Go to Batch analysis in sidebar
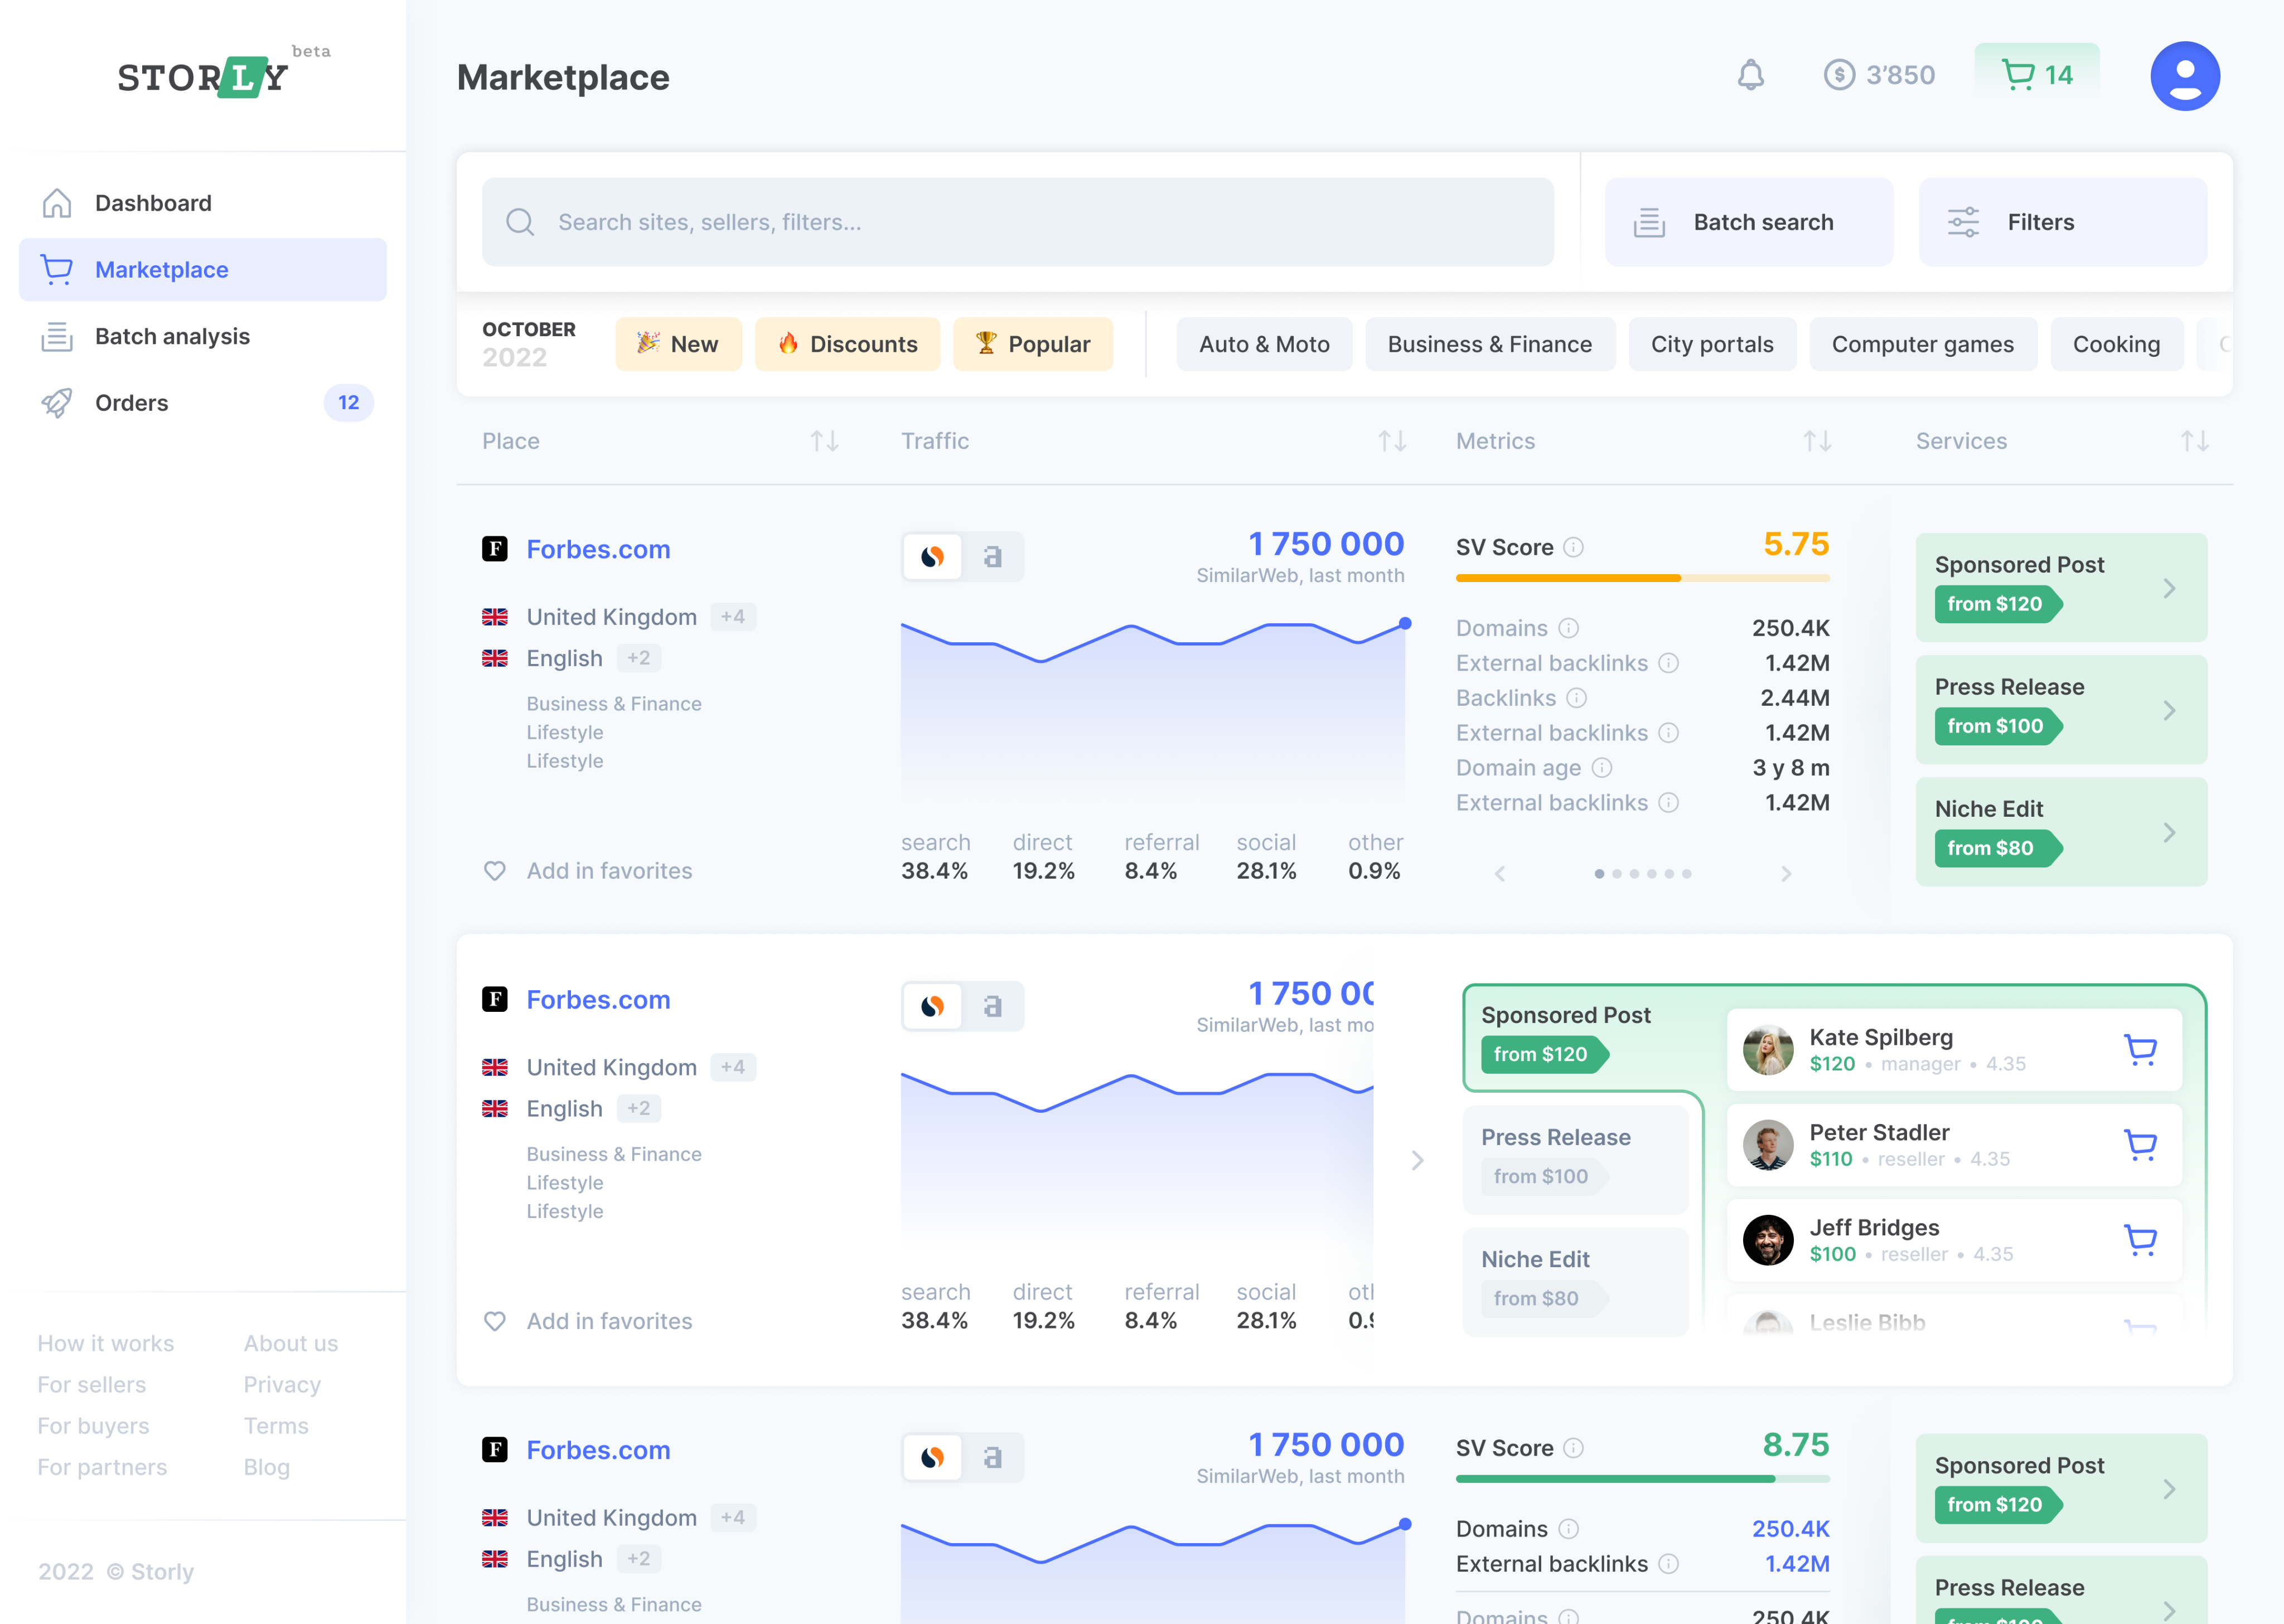The image size is (2284, 1624). [172, 336]
